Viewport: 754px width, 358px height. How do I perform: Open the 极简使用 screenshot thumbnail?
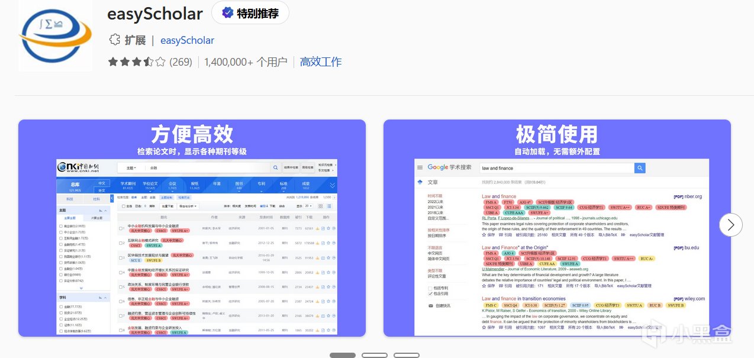[557, 228]
